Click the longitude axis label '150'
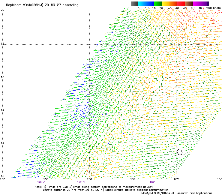 tap(3, 179)
